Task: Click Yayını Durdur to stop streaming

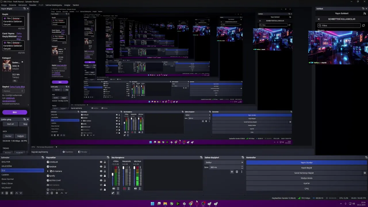Action: tap(306, 162)
